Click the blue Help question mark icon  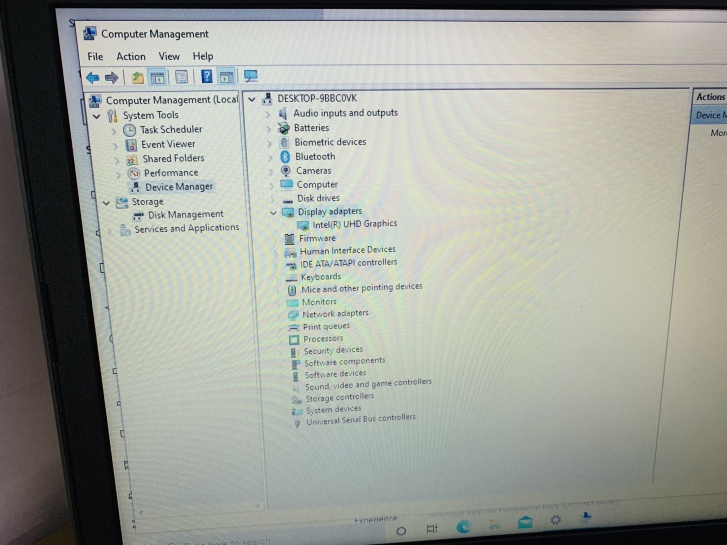(x=207, y=77)
